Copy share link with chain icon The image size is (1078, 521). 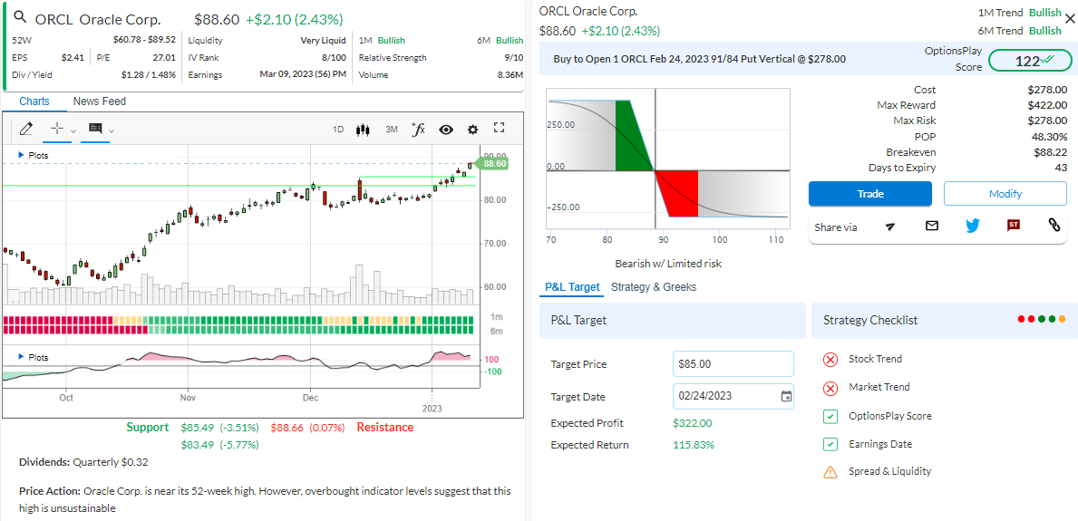tap(1054, 225)
